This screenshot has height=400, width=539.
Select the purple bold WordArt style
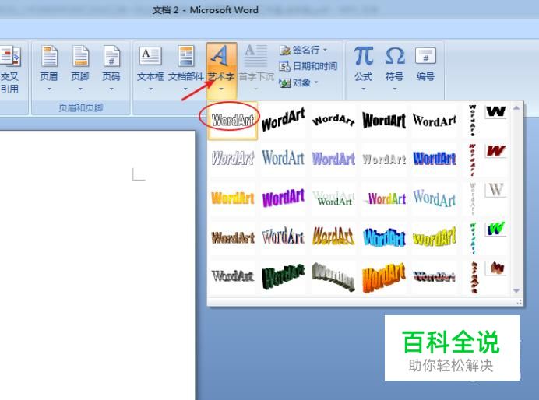(x=284, y=198)
